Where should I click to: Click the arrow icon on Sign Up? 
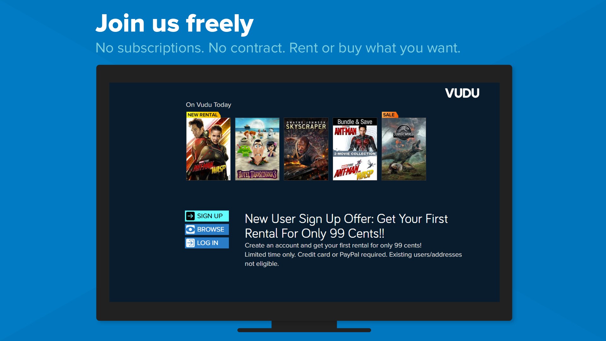tap(190, 216)
